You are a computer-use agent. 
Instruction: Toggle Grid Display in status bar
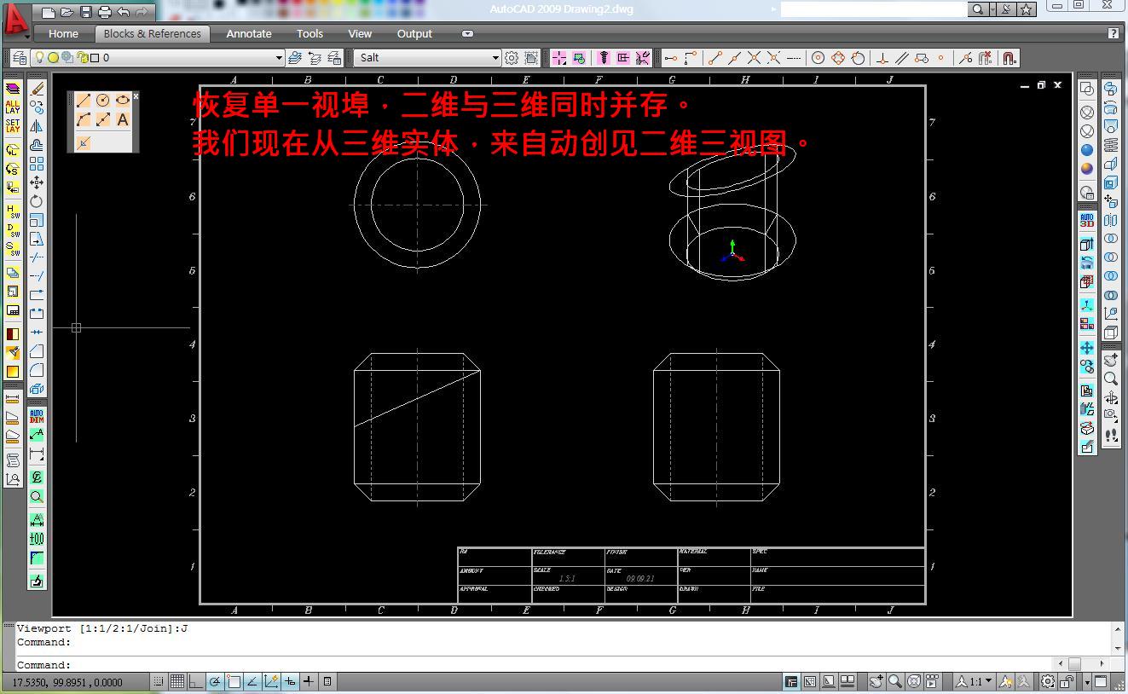click(177, 681)
